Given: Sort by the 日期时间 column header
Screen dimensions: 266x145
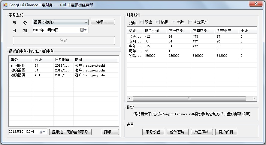Looking at the screenshot, I should pos(63,59).
